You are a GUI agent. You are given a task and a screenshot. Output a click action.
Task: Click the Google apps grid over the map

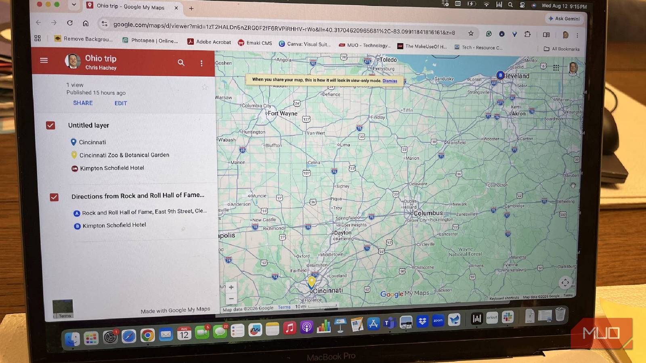click(x=556, y=68)
